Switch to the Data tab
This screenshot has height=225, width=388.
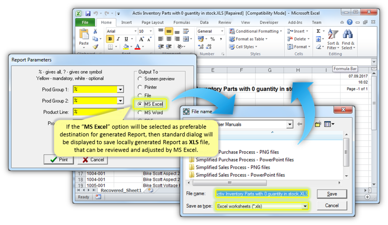[204, 22]
